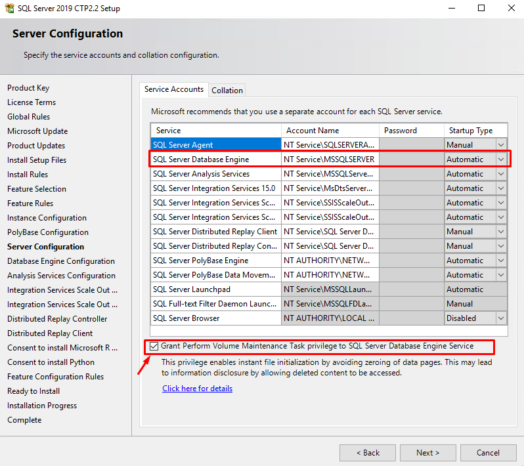This screenshot has width=524, height=466.
Task: Open Startup Type dropdown for Integration Services 15.0
Action: pos(500,188)
